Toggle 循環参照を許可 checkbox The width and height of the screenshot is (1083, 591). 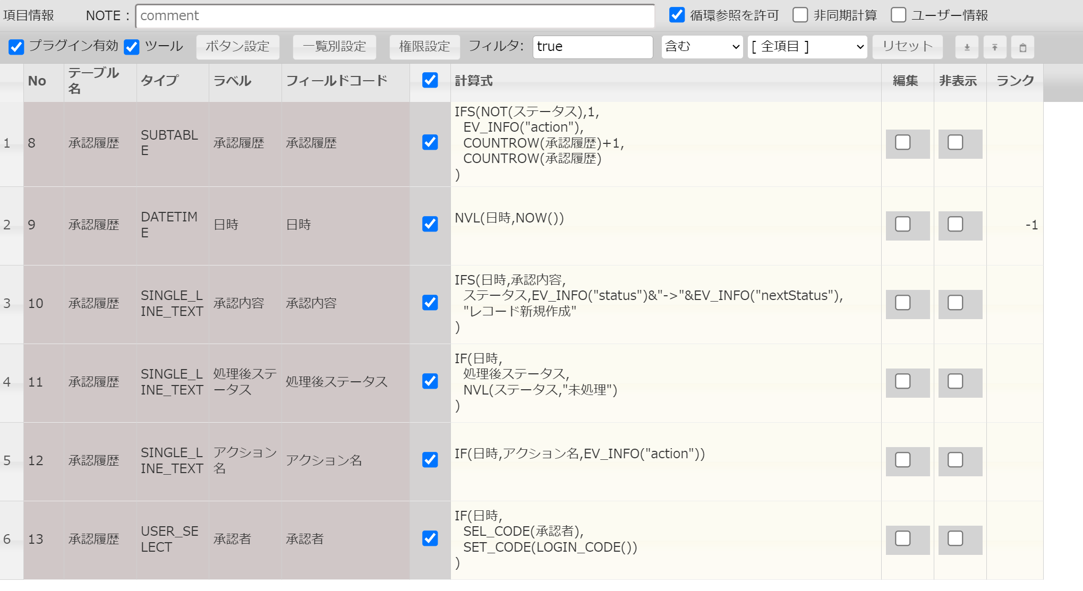tap(677, 15)
